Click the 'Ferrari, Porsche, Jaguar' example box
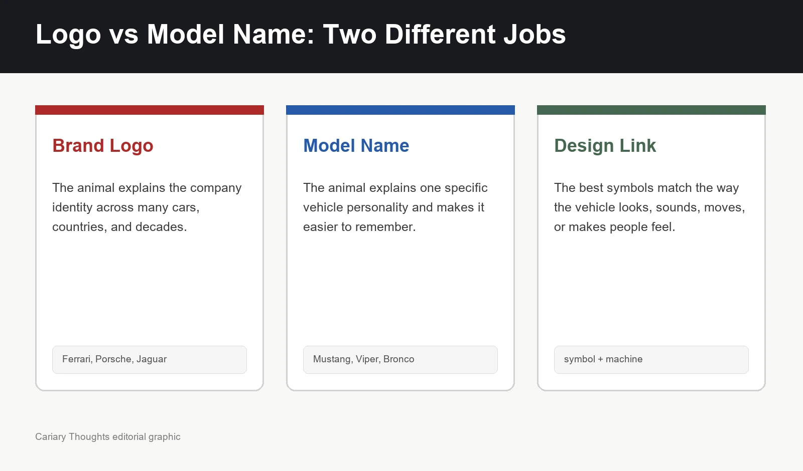Image resolution: width=803 pixels, height=471 pixels. pyautogui.click(x=150, y=360)
